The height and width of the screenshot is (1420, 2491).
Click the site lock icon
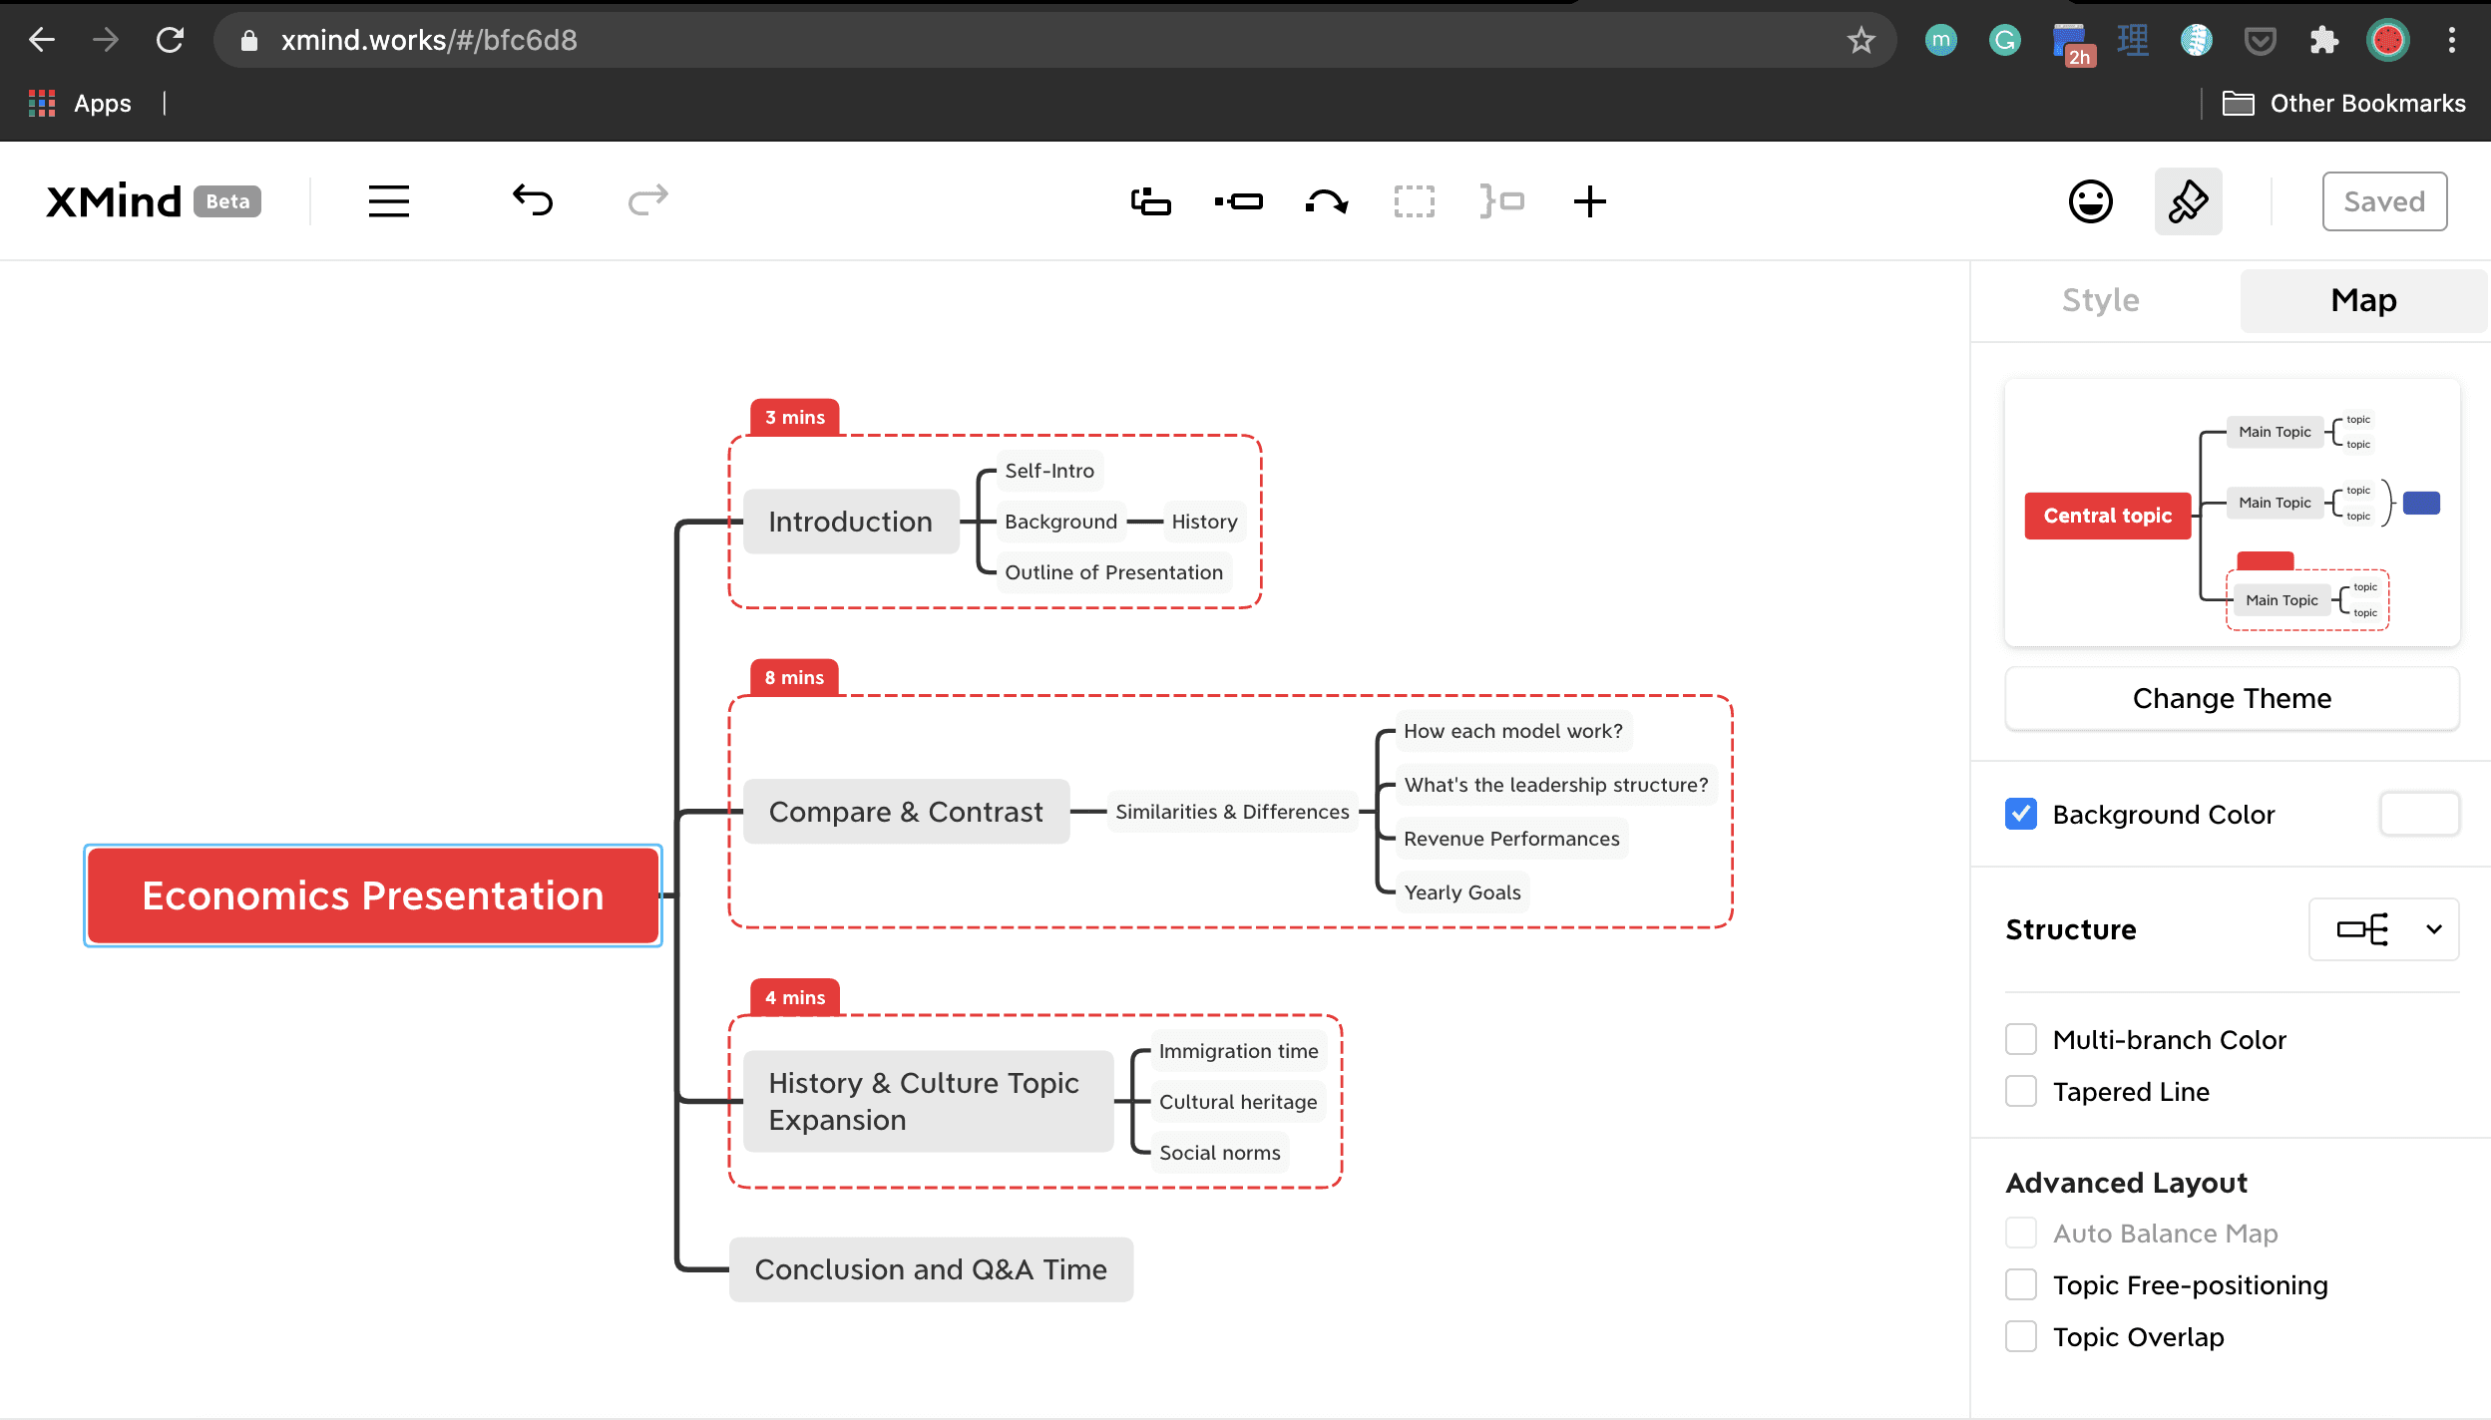[x=249, y=40]
